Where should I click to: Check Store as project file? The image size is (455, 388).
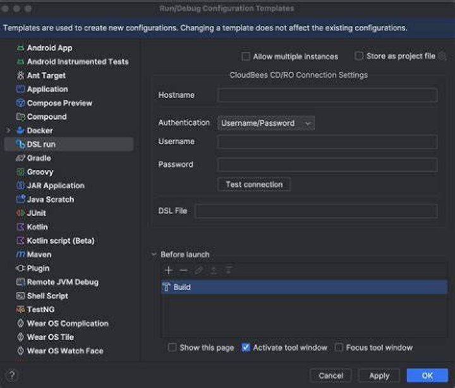point(359,56)
